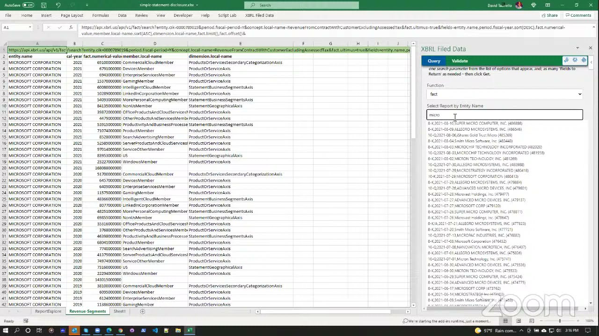Toggle the AutoSave switch

coord(28,5)
